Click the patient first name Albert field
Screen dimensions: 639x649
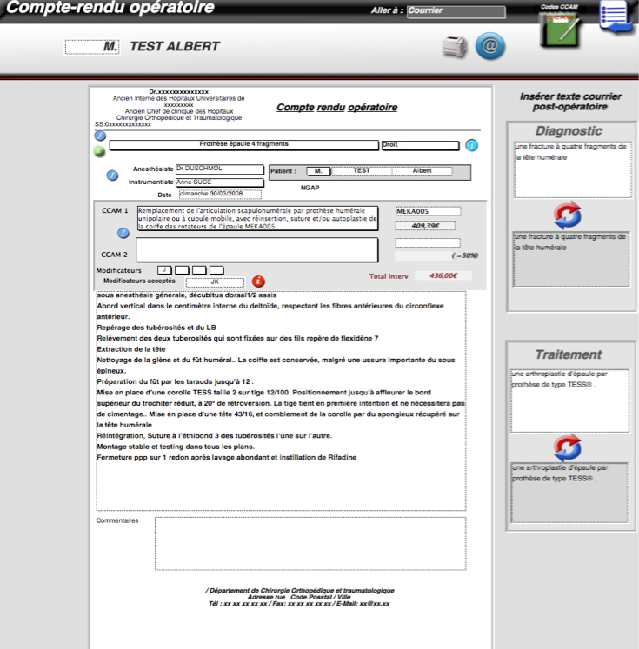point(422,171)
